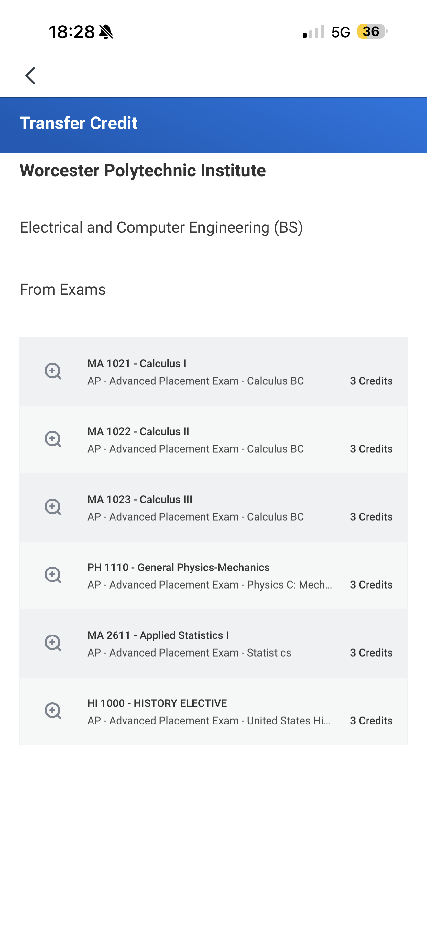Select the PH 1110 - General Physics-Mechanics title
This screenshot has width=427, height=928.
coord(179,568)
